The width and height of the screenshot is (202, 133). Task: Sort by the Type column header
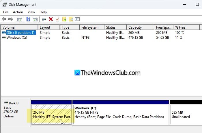point(70,27)
